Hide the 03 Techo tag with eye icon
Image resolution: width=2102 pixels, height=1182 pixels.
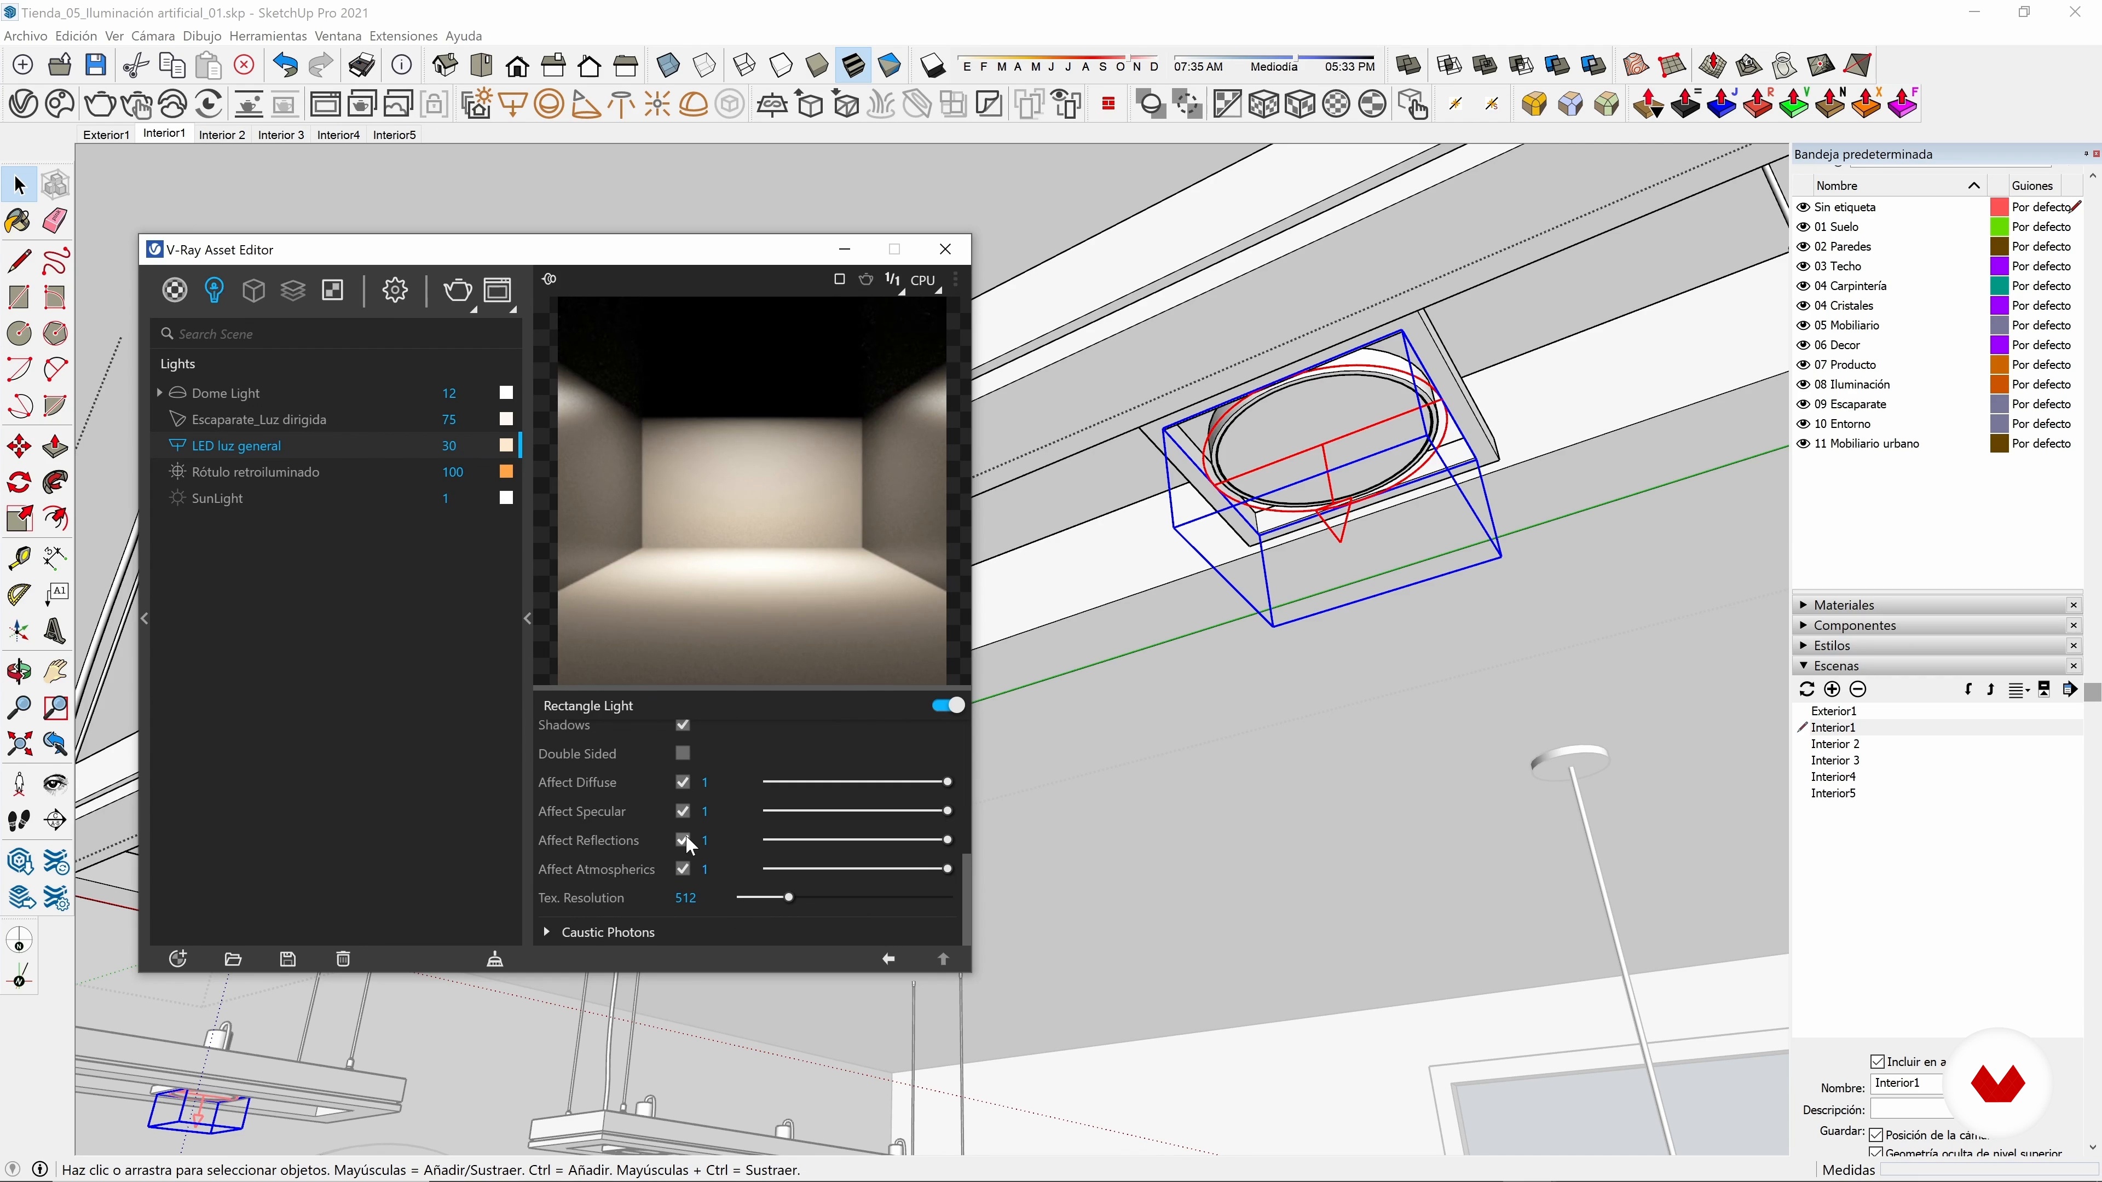(1803, 266)
